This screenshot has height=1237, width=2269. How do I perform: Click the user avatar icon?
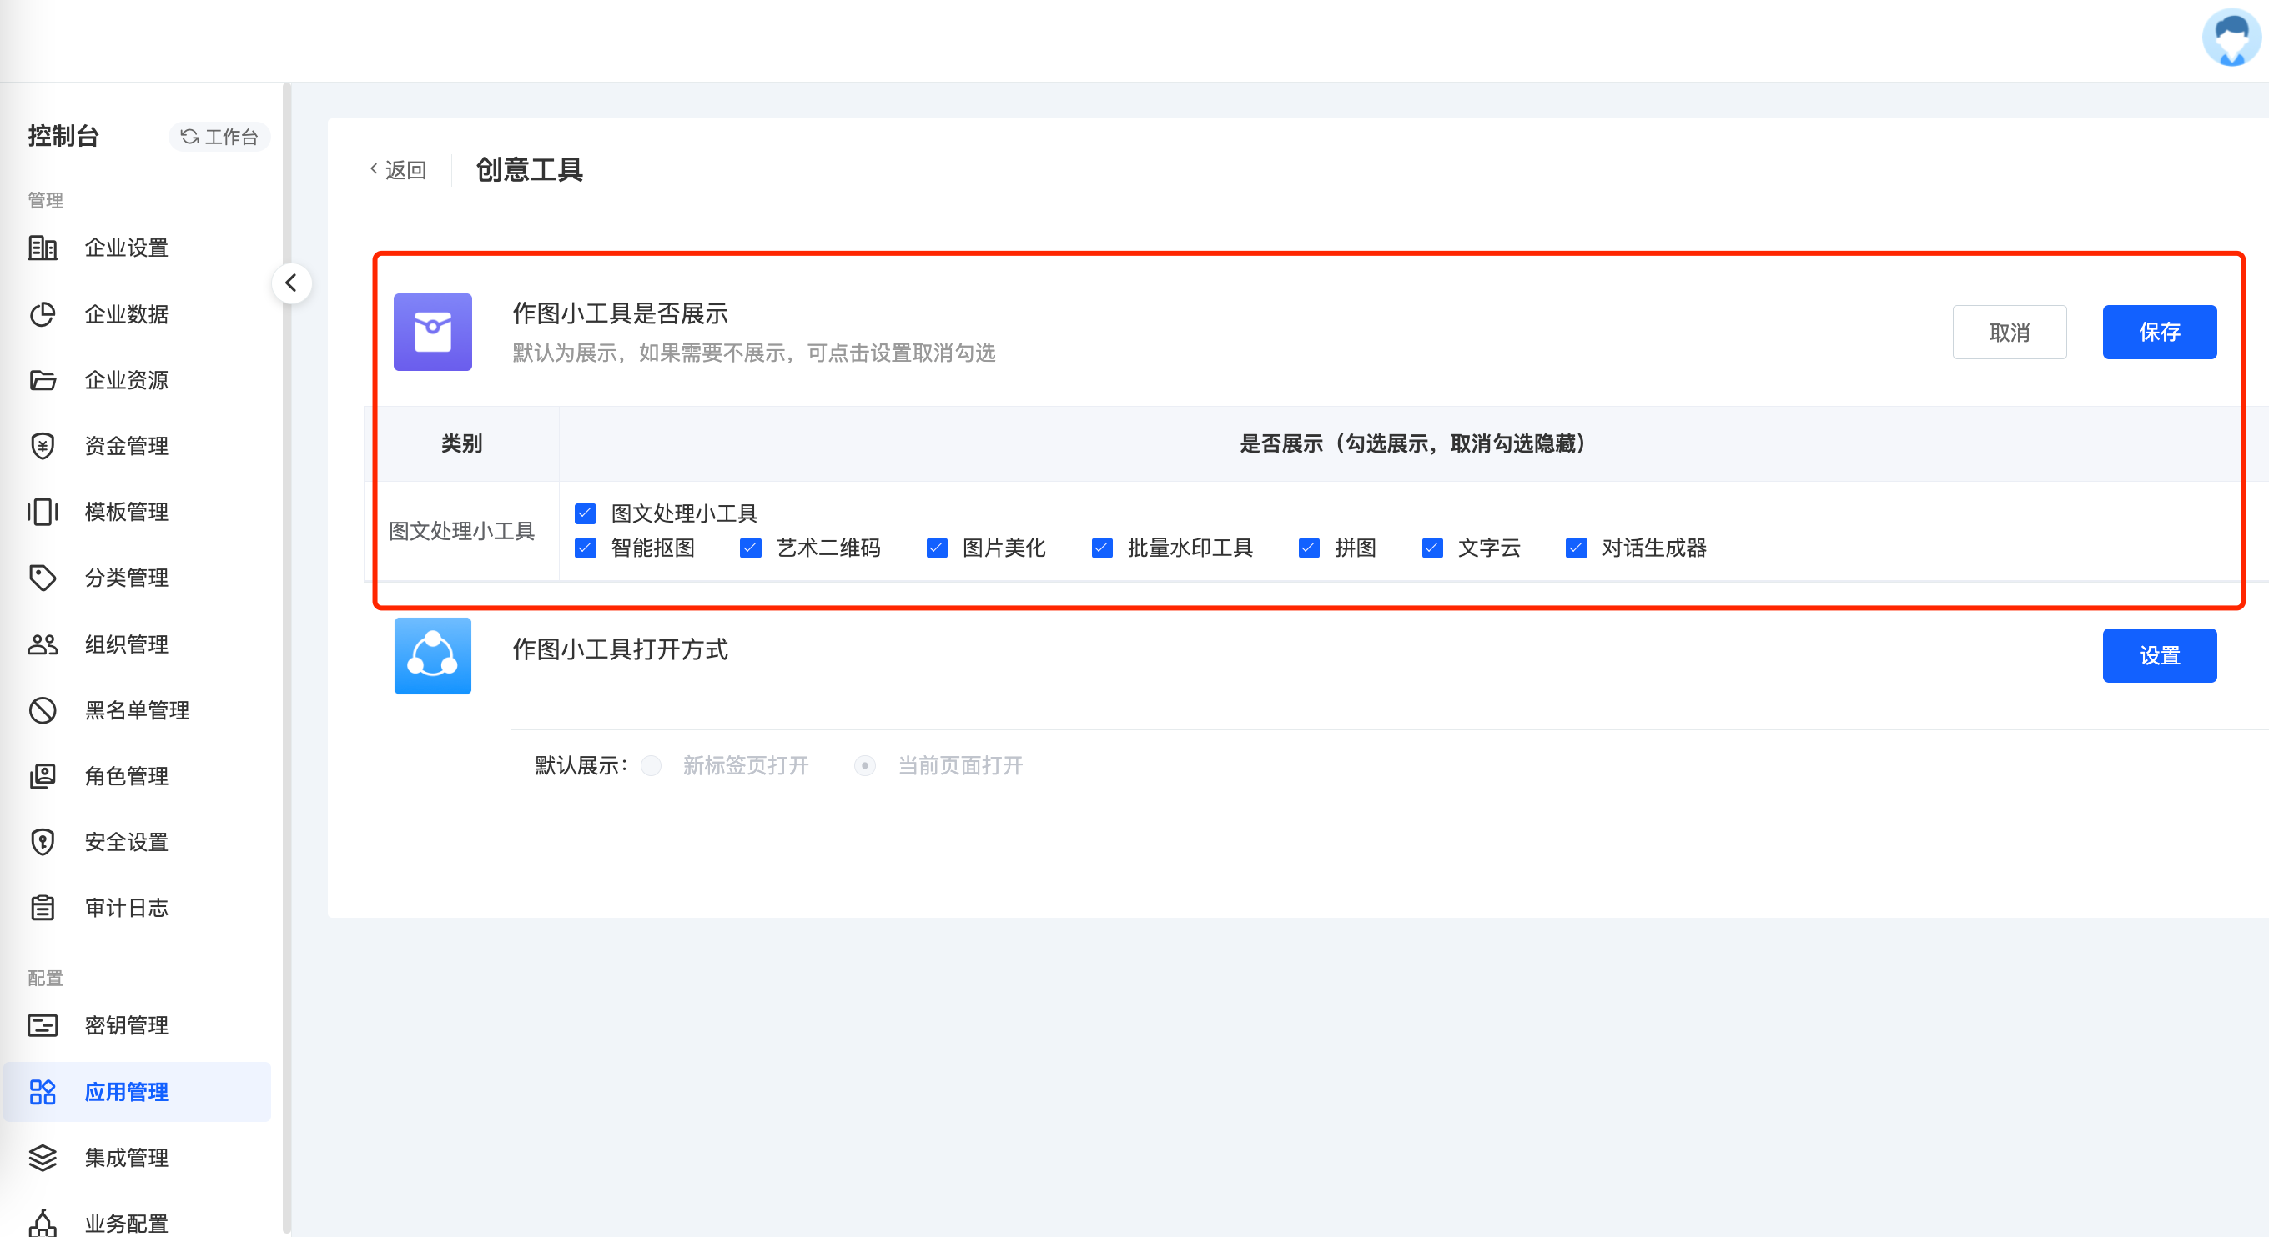coord(2231,38)
